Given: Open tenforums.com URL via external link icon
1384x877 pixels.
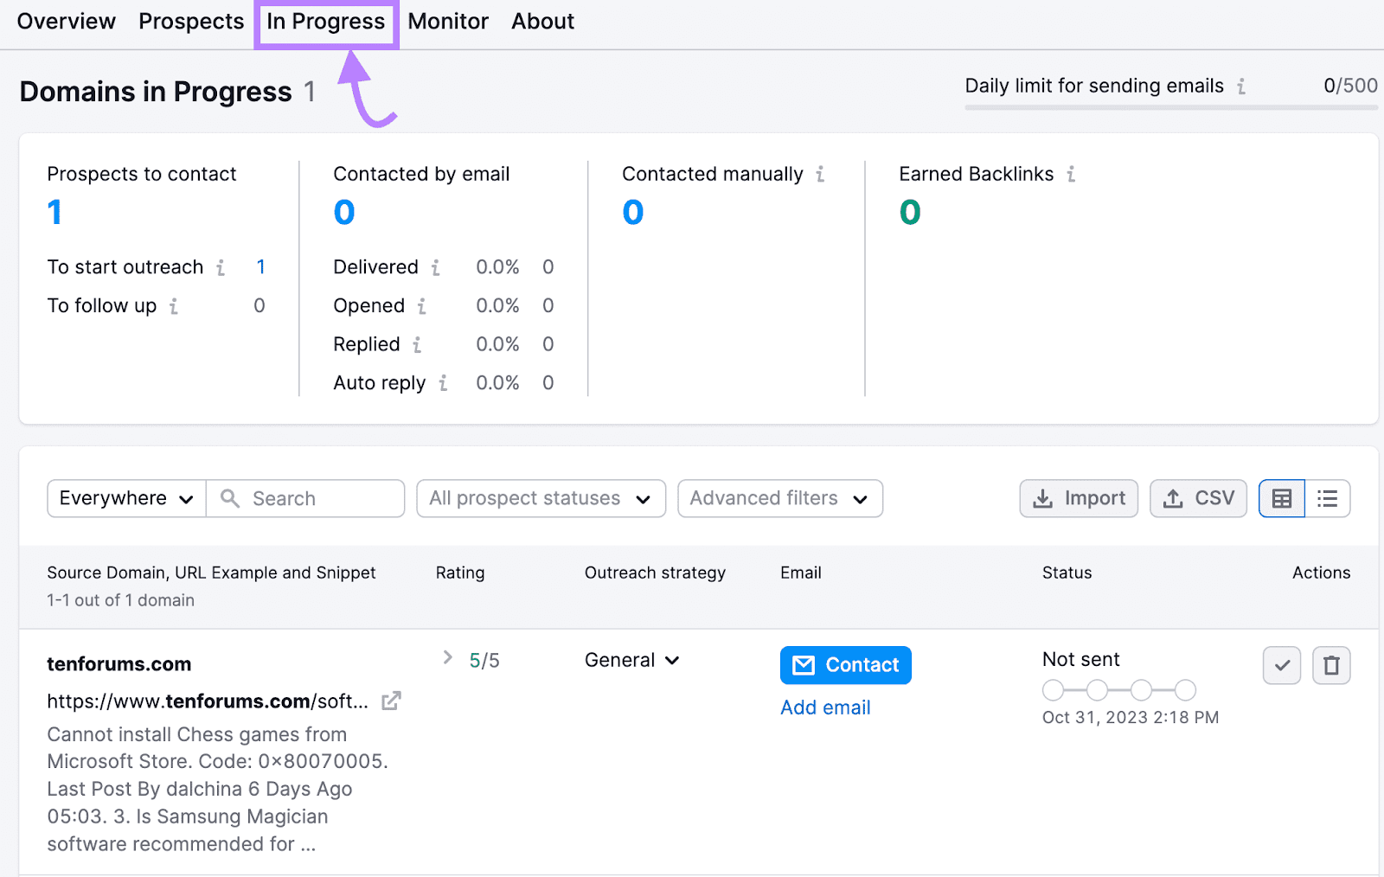Looking at the screenshot, I should coord(391,701).
